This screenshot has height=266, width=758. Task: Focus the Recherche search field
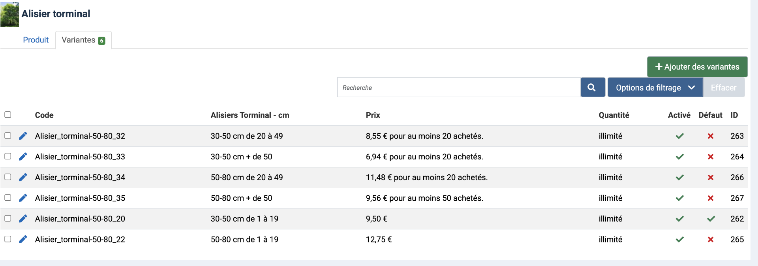coord(459,87)
